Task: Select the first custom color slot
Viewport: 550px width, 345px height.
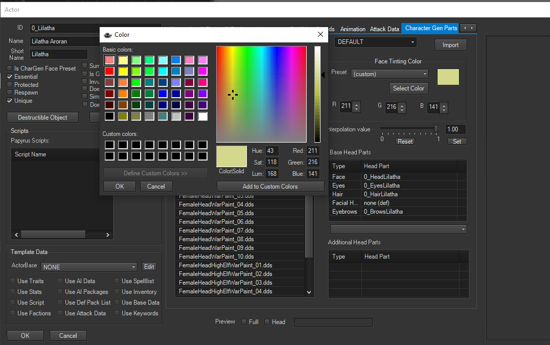Action: (109, 145)
